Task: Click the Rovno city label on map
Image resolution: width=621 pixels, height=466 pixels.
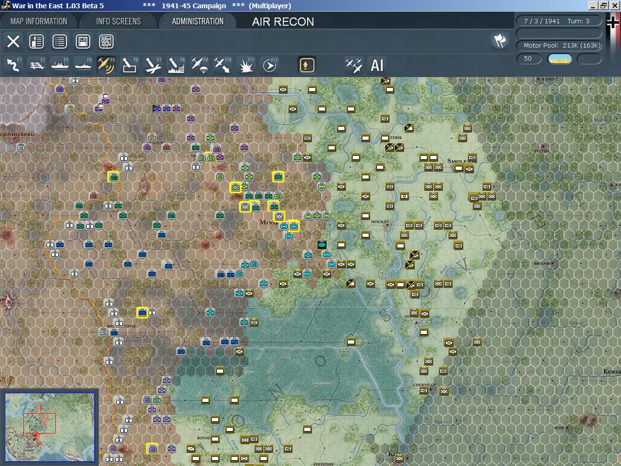Action: 204,438
